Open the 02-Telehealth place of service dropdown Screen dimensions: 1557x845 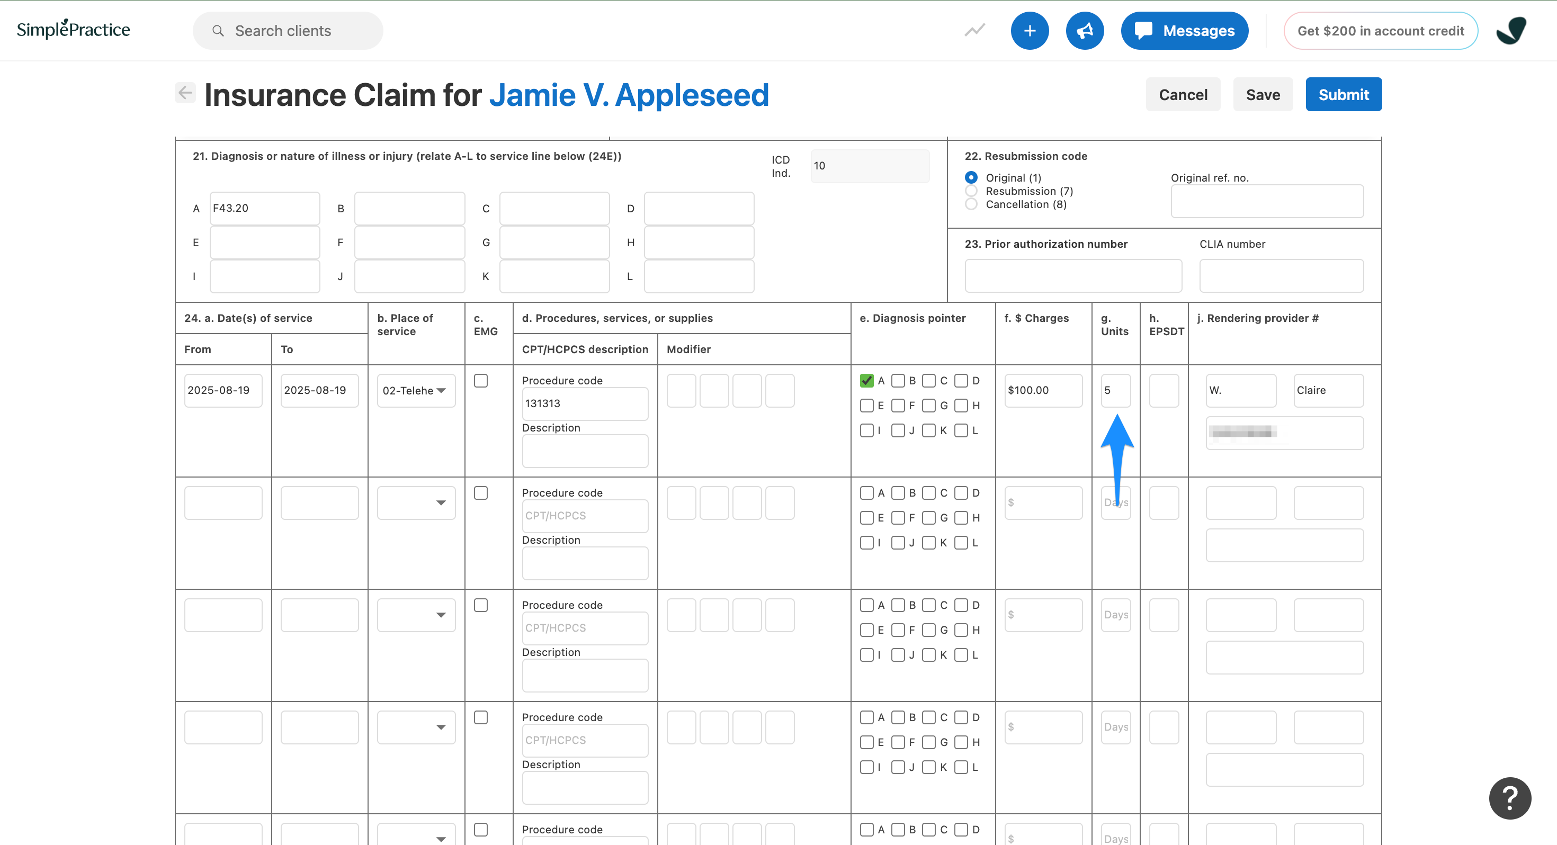point(416,390)
